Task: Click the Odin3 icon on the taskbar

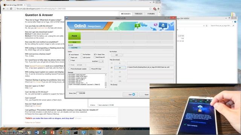Action: 99,132
